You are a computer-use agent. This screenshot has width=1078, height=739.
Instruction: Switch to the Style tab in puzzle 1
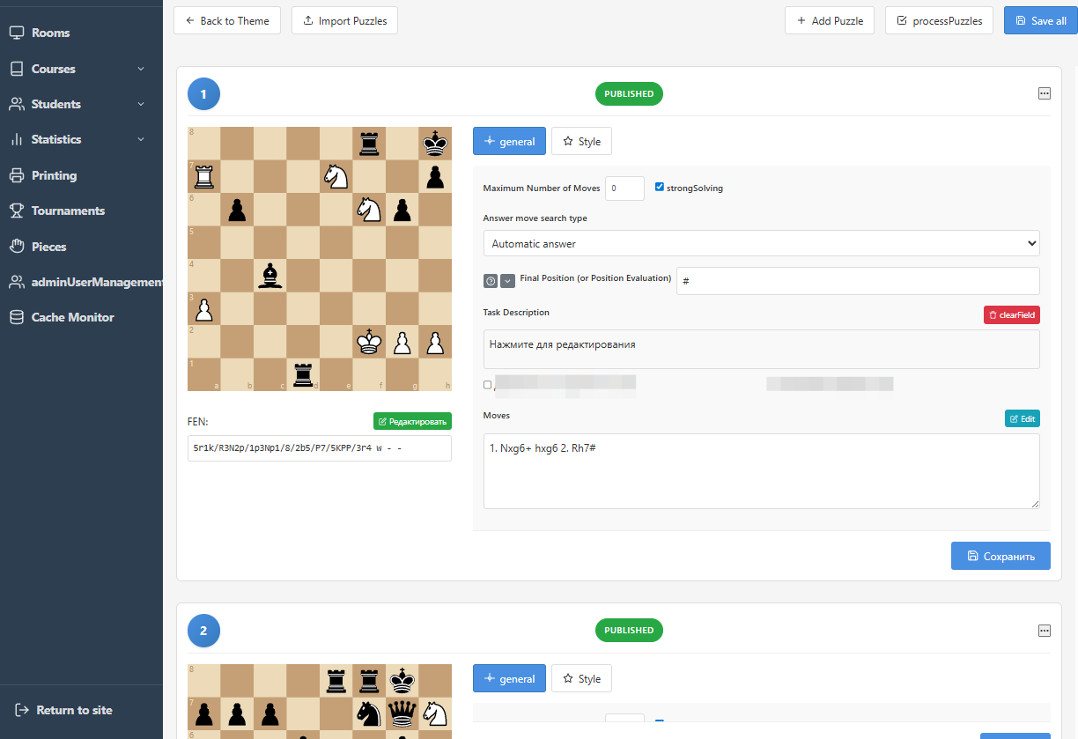pos(581,141)
